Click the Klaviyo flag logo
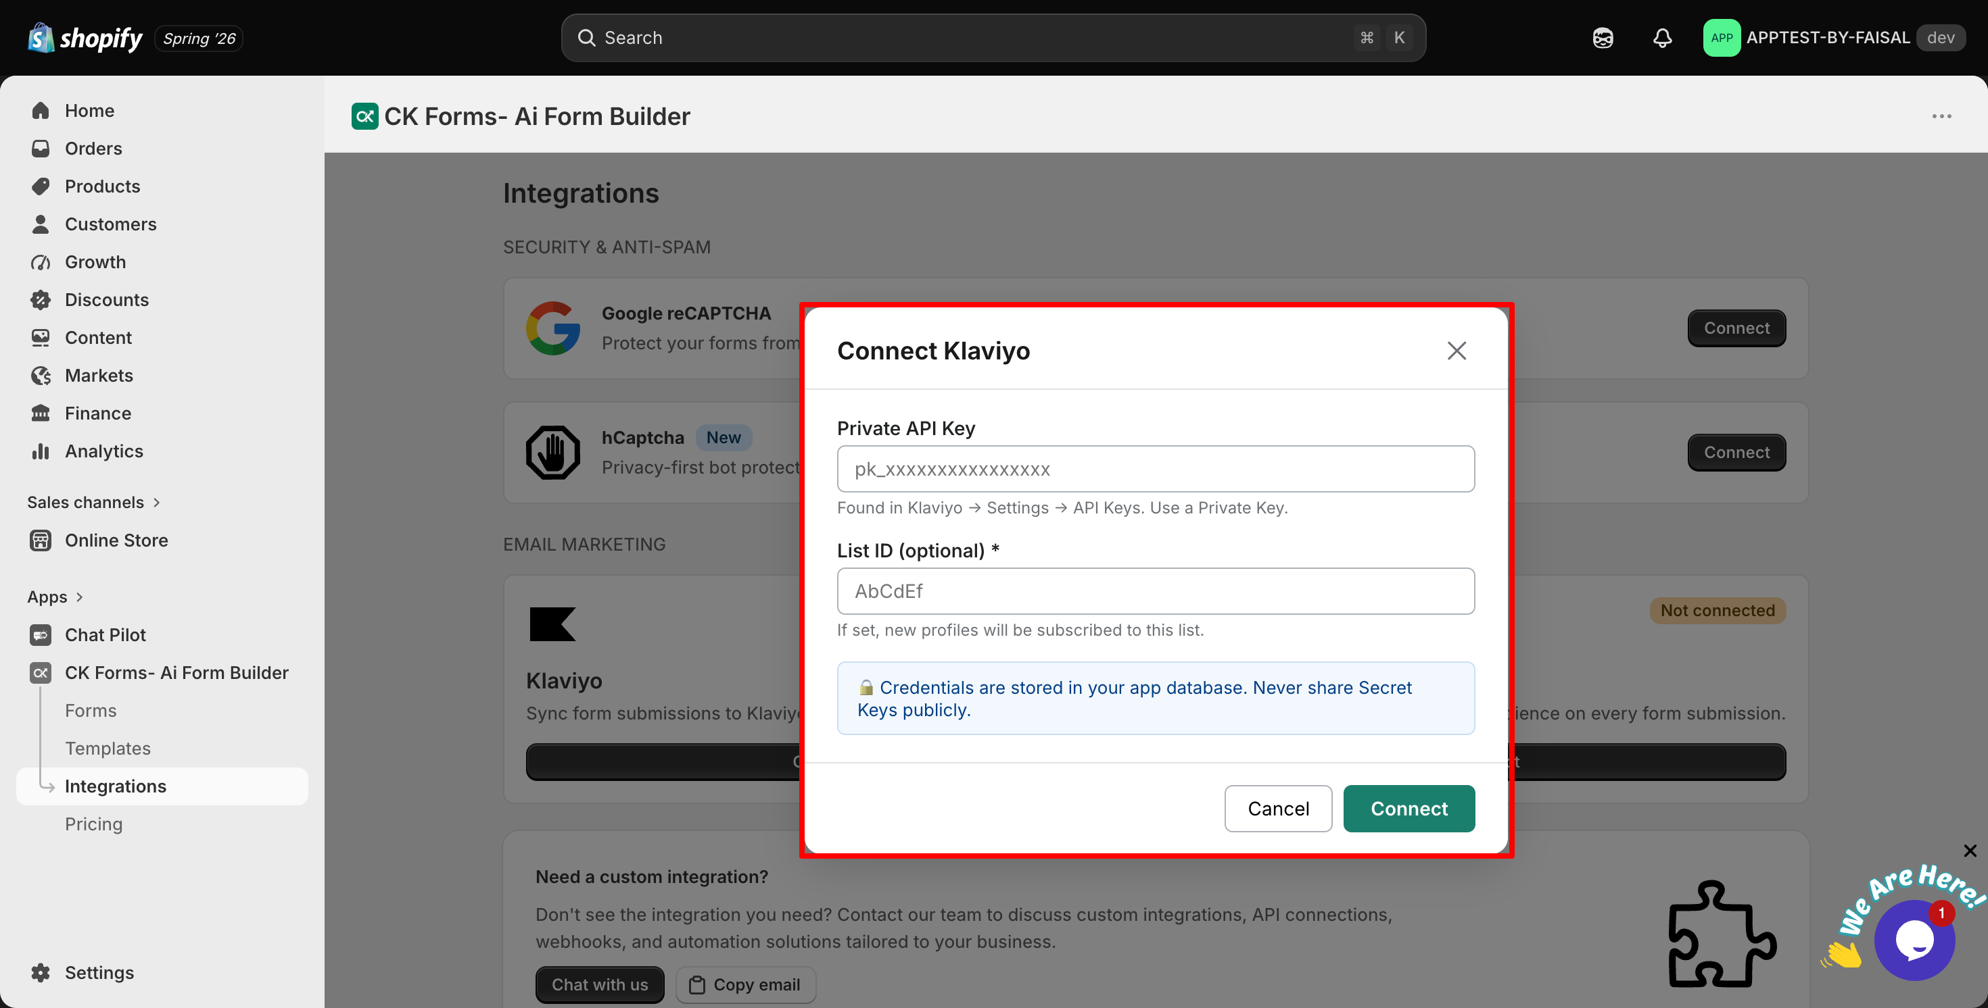This screenshot has width=1988, height=1008. (x=552, y=624)
